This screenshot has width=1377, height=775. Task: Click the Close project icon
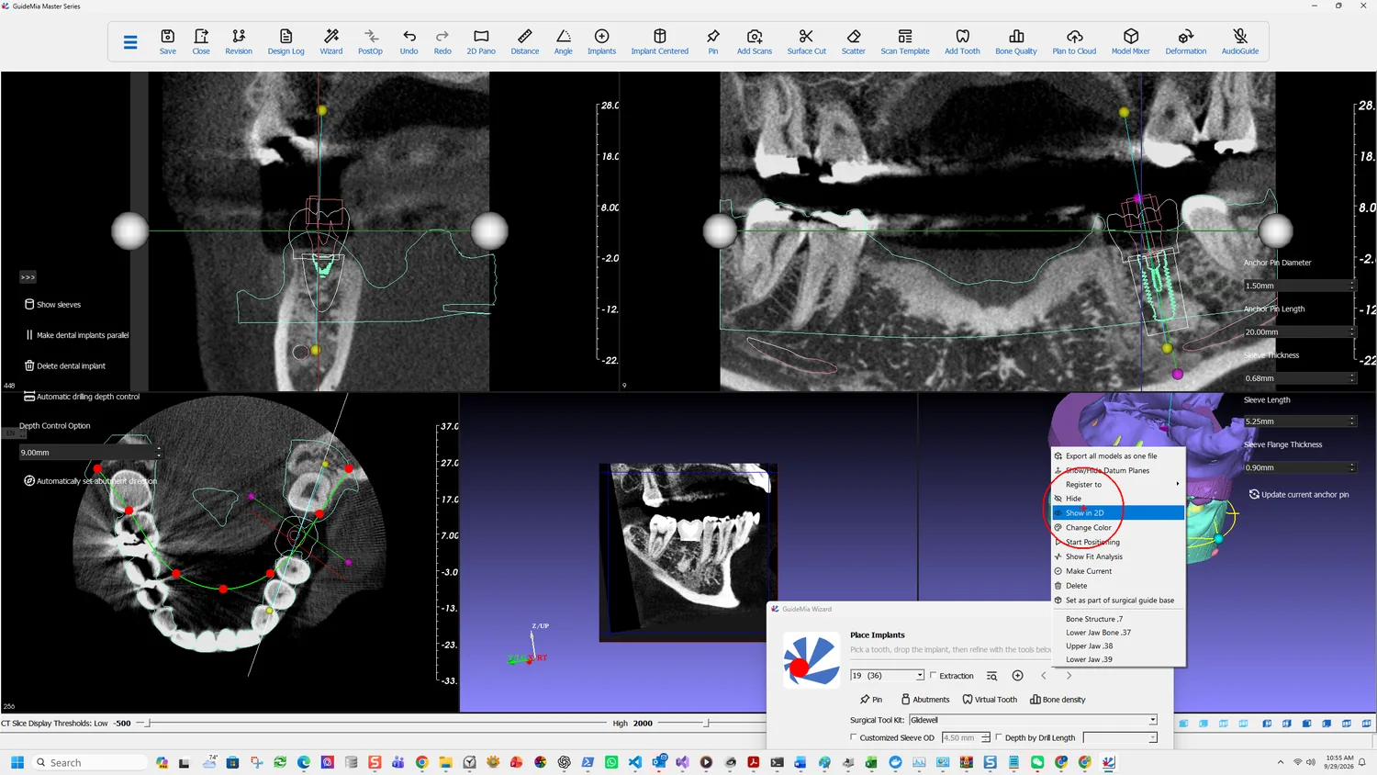(x=201, y=41)
